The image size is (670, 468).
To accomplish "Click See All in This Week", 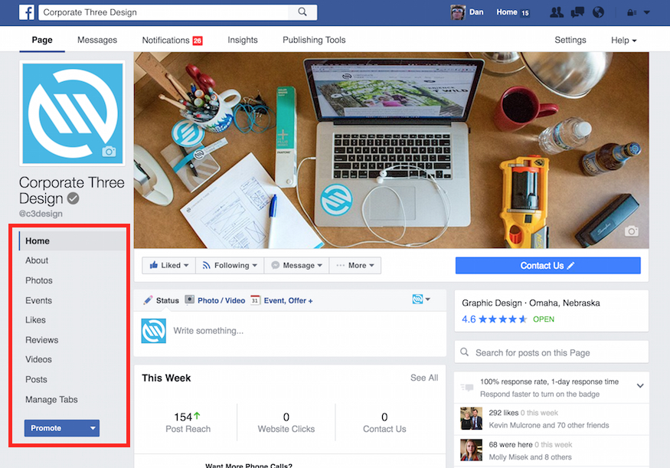I will pos(424,378).
